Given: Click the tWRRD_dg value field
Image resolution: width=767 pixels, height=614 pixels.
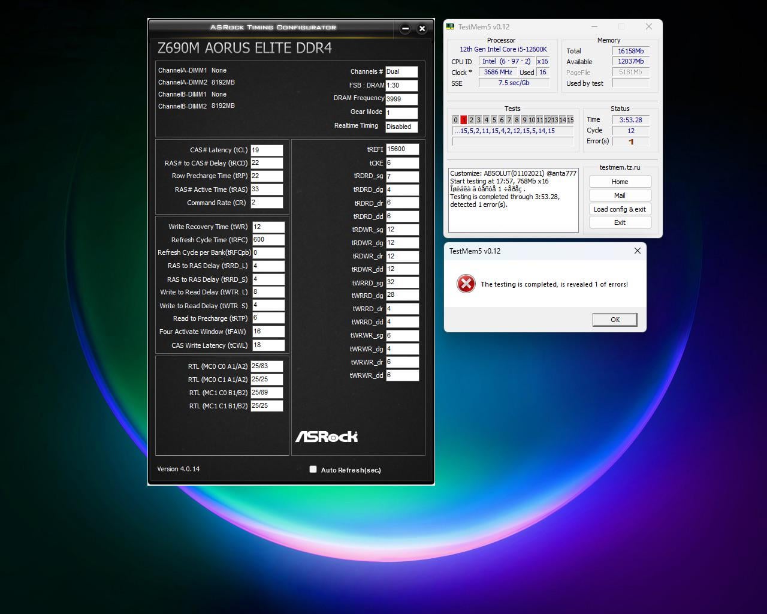Looking at the screenshot, I should coord(403,296).
